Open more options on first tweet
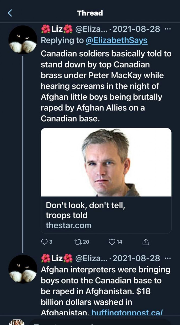This screenshot has height=325, width=180. coord(168,29)
